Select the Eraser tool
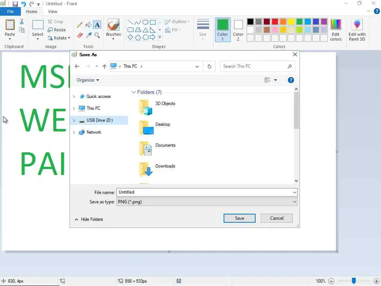381x286 pixels. (80, 35)
